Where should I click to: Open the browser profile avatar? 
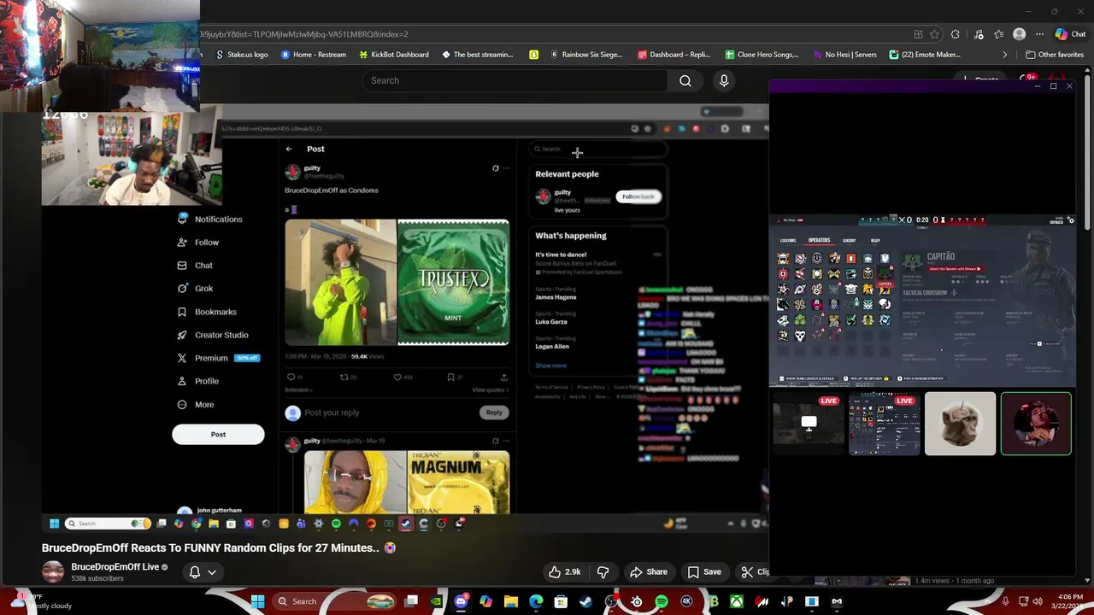click(x=1019, y=34)
